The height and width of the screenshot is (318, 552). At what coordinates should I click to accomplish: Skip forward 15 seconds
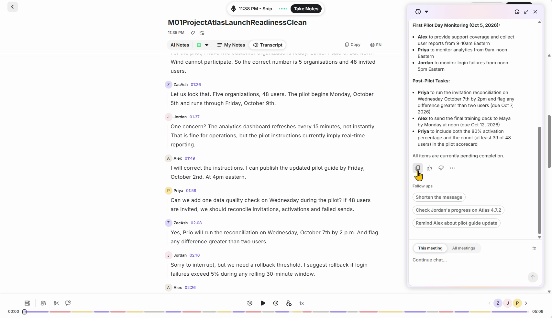(276, 303)
